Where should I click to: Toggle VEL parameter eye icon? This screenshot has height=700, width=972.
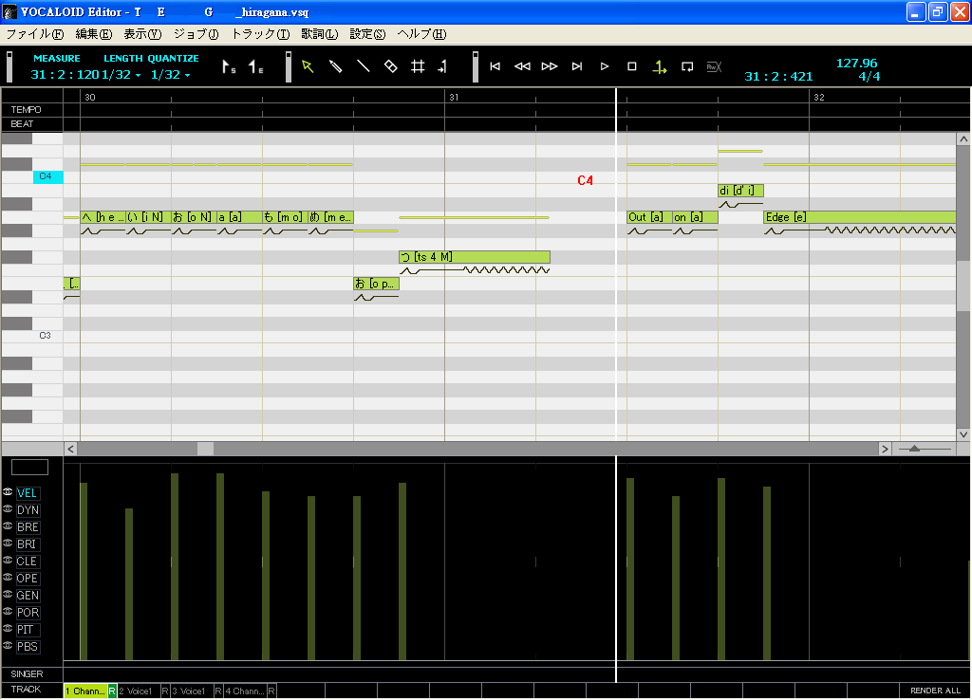tap(8, 492)
